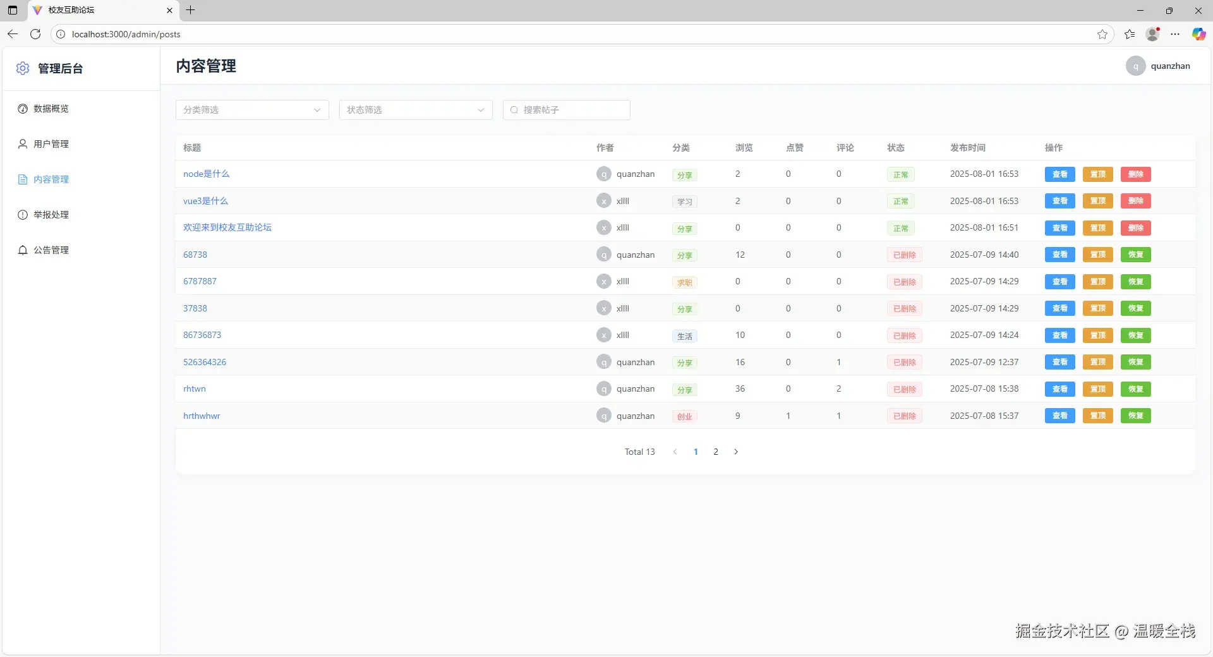The height and width of the screenshot is (657, 1213).
Task: Click 查看 for 欢迎来到校友互助论坛 post
Action: pyautogui.click(x=1060, y=228)
